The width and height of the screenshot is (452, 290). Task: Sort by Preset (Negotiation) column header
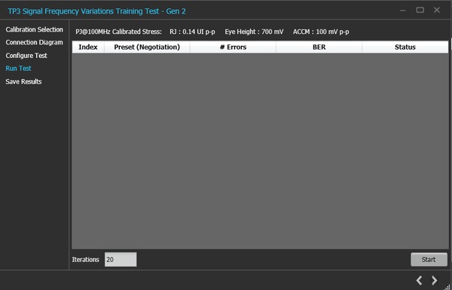(x=147, y=47)
